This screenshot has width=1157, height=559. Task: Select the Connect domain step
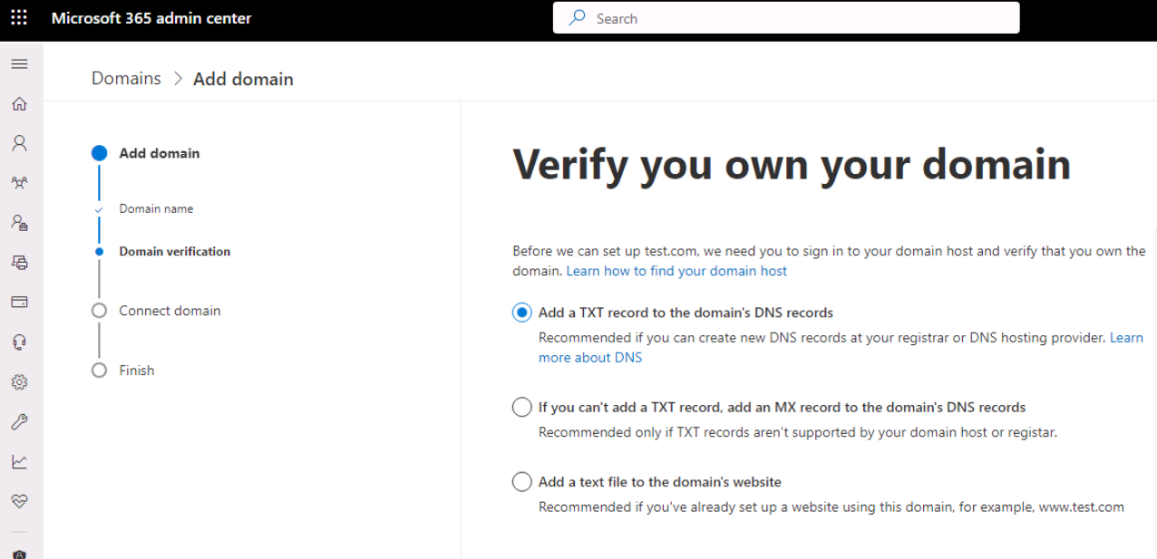(x=170, y=311)
